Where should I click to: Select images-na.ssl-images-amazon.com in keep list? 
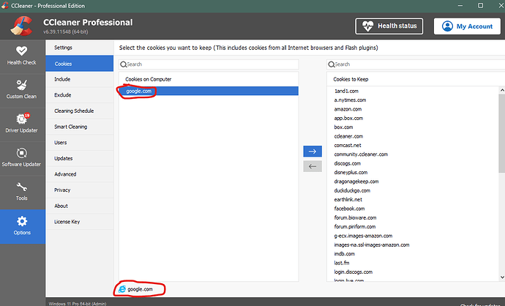pos(372,245)
